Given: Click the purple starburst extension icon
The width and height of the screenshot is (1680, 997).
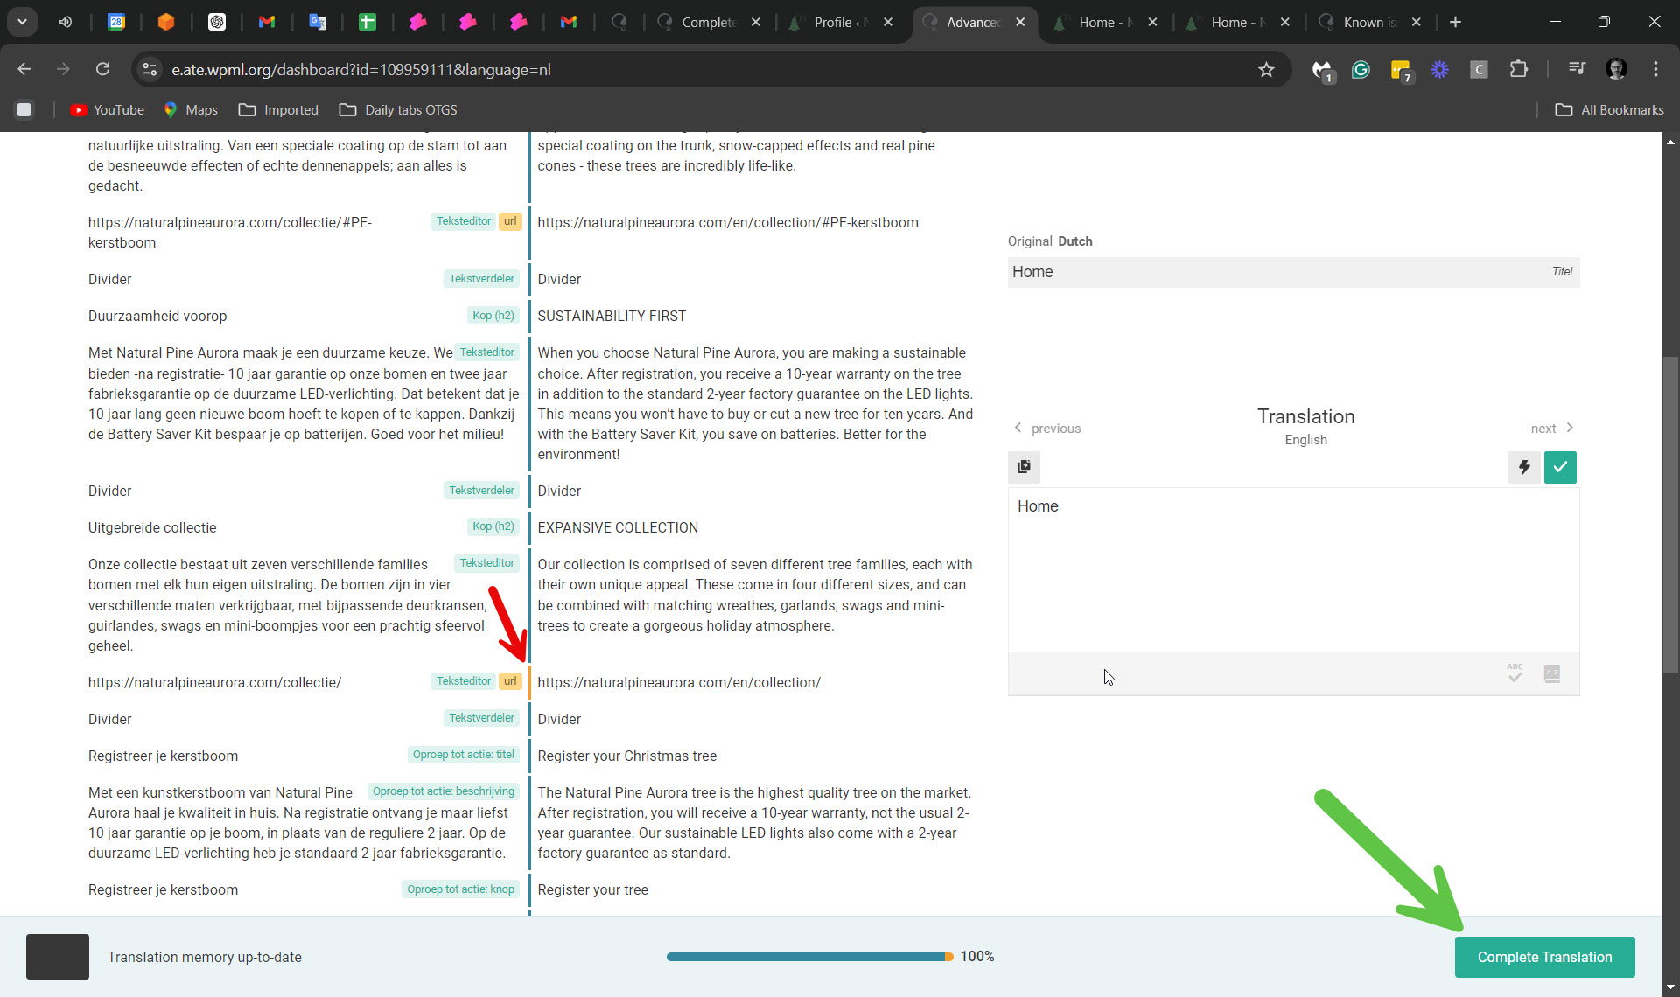Looking at the screenshot, I should 1439,69.
